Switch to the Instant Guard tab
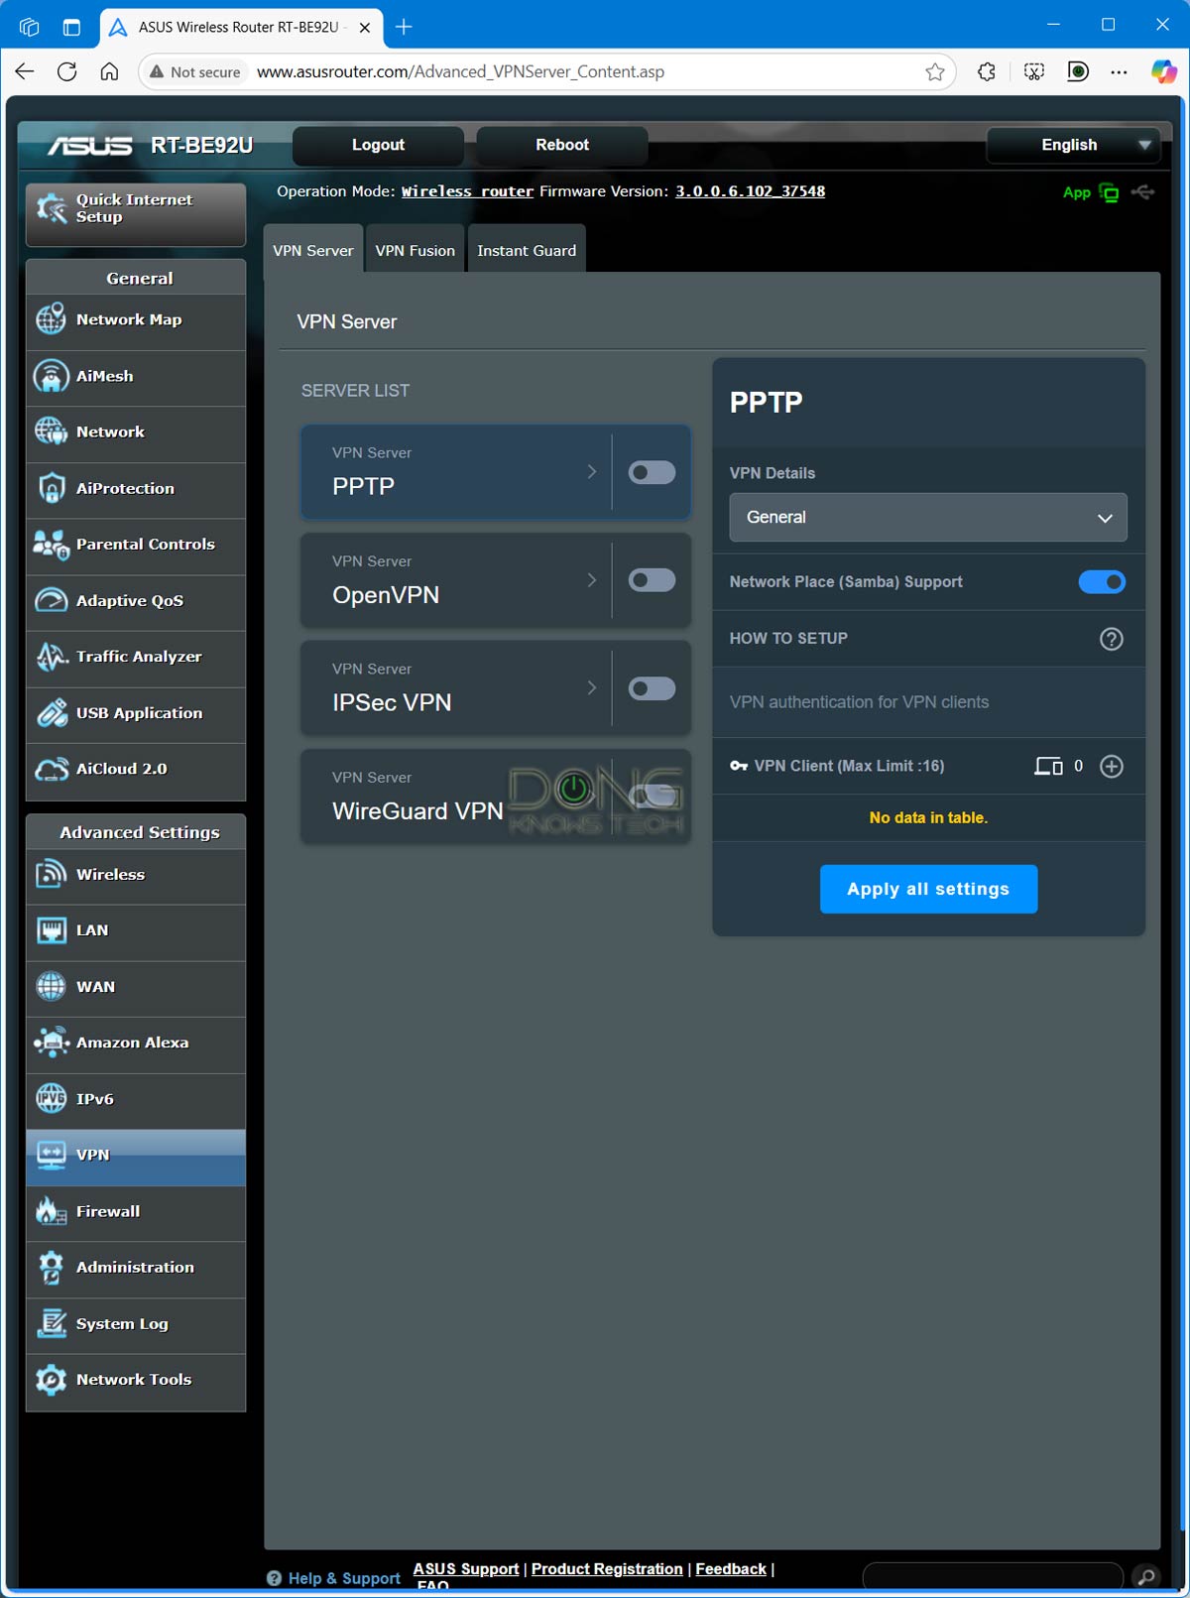This screenshot has width=1190, height=1598. pyautogui.click(x=527, y=250)
